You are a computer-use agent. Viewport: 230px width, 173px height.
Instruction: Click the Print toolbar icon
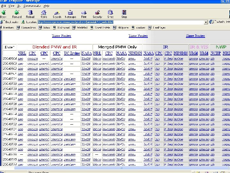pos(84,13)
